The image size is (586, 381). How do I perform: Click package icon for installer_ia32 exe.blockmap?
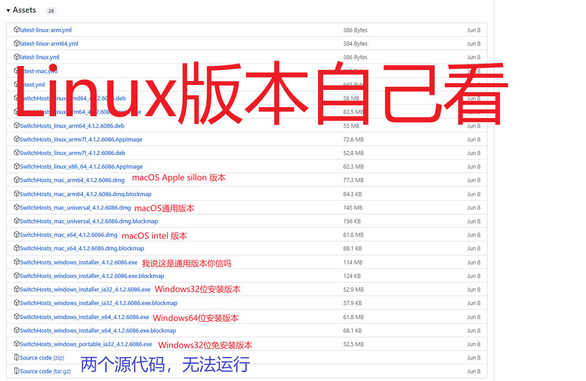pos(17,303)
